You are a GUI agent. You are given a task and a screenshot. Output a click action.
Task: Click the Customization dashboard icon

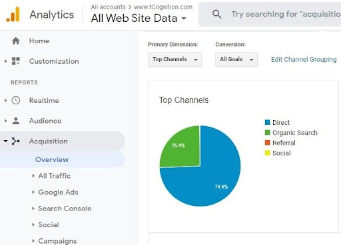[x=16, y=61]
